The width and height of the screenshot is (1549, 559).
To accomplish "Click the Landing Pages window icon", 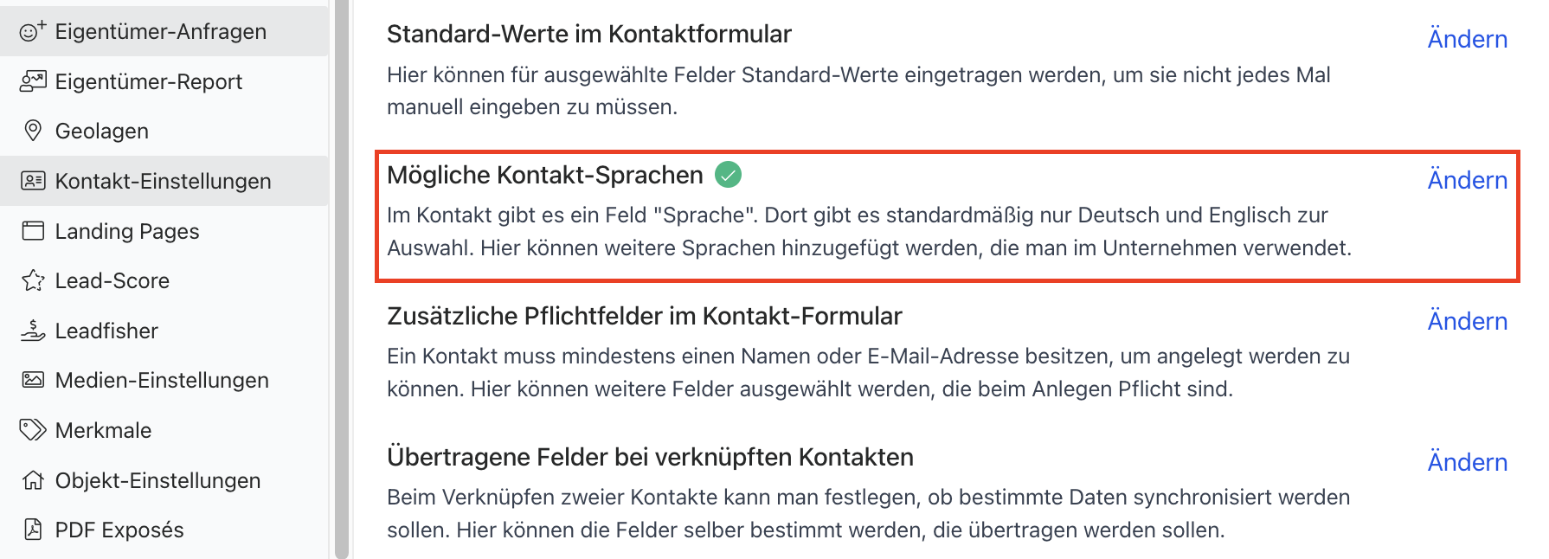I will (x=33, y=231).
